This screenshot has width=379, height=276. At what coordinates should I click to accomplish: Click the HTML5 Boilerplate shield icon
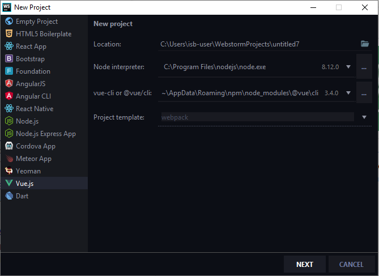(9, 33)
